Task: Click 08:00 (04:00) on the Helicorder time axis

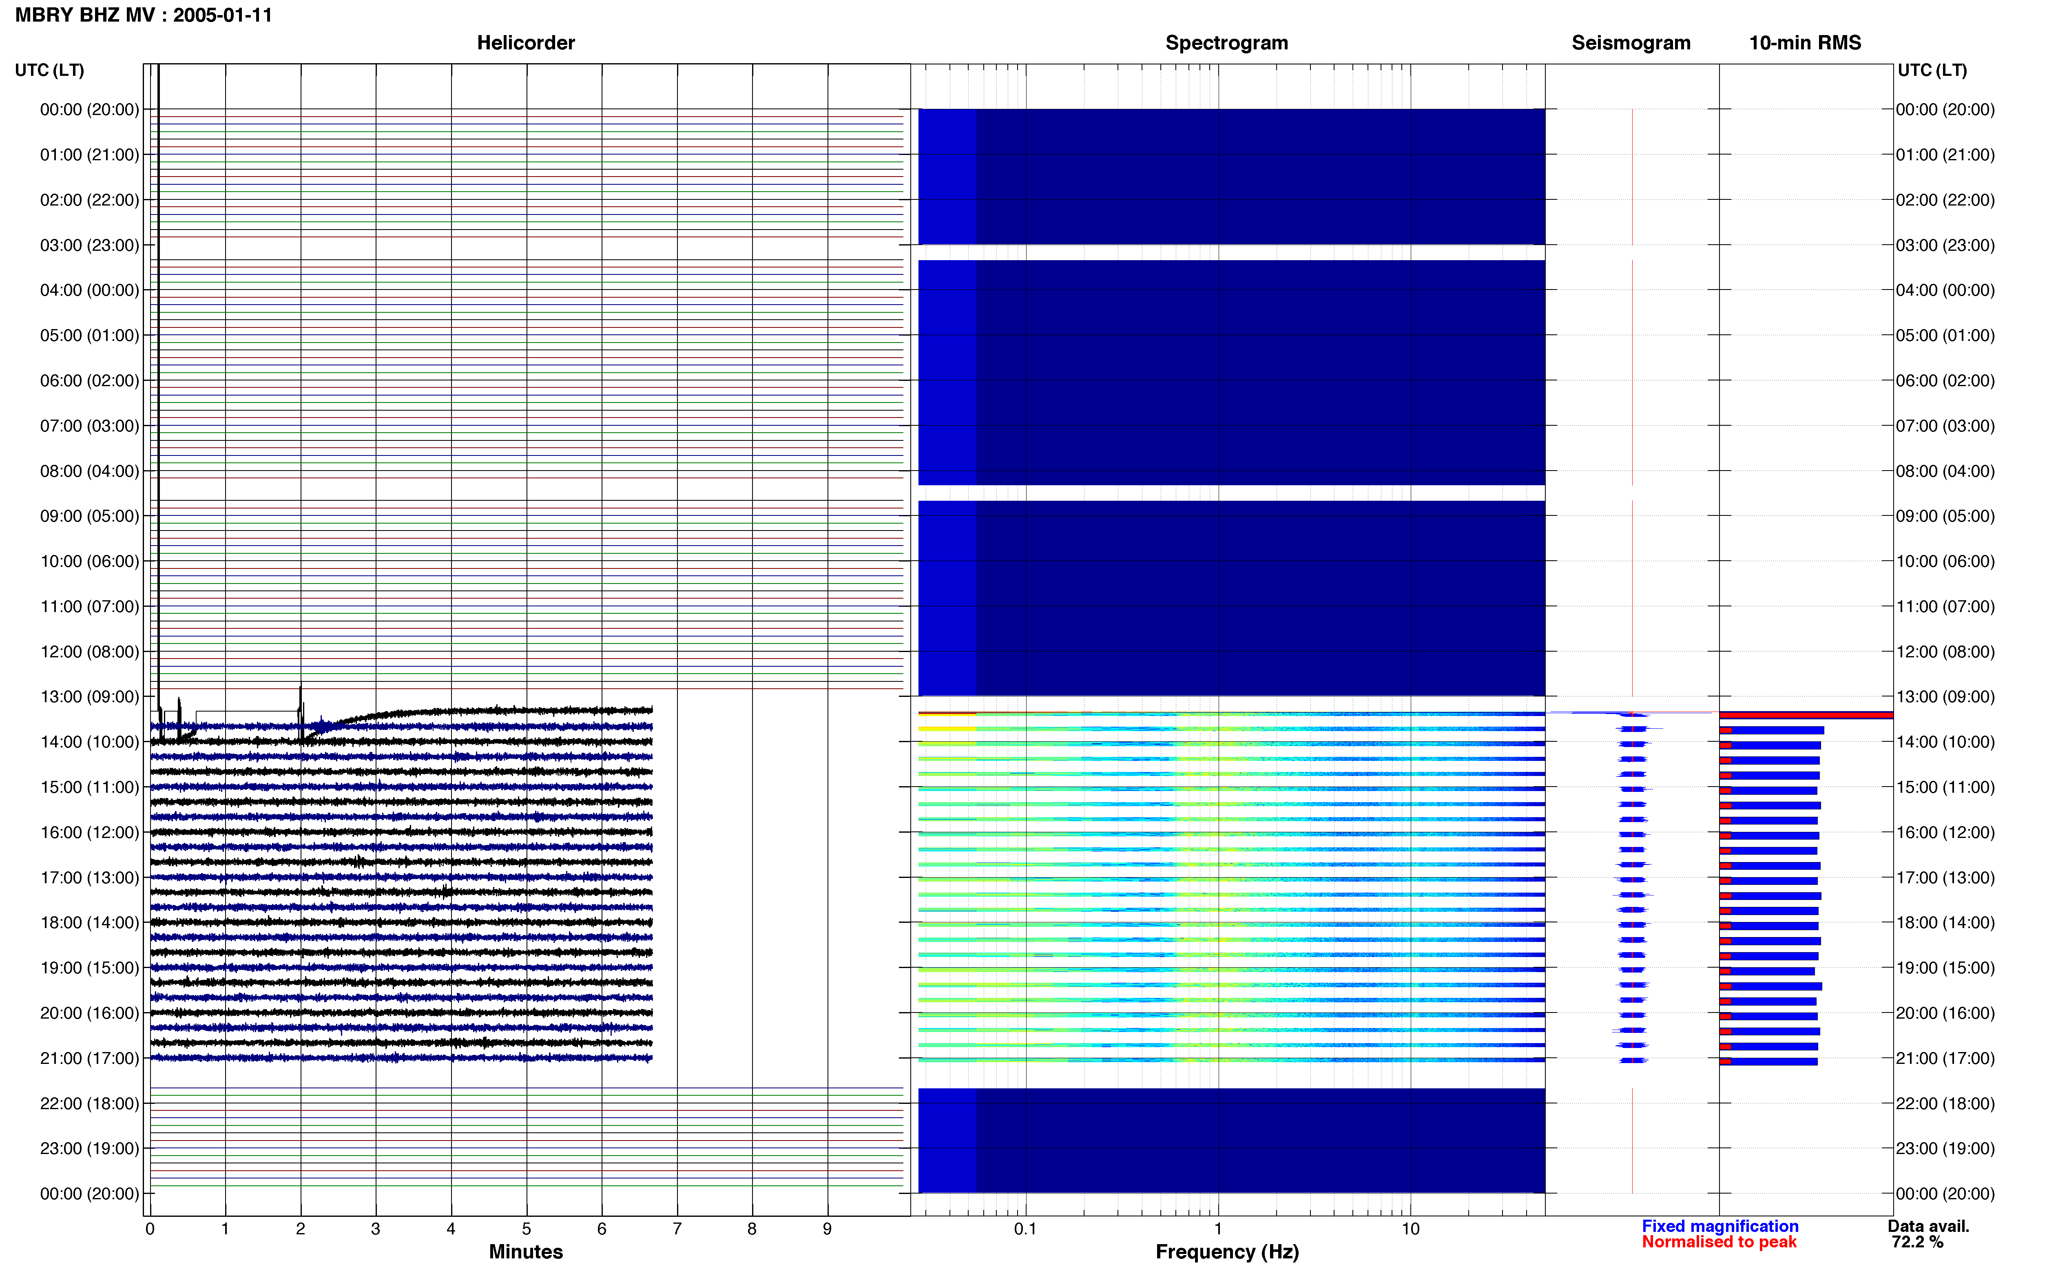Action: [x=90, y=471]
